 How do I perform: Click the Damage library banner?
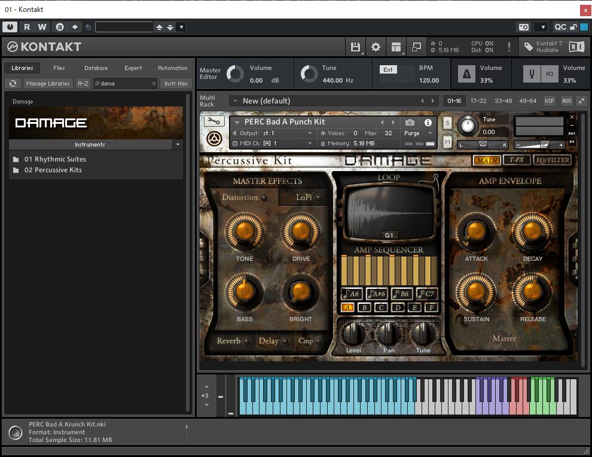(96, 123)
